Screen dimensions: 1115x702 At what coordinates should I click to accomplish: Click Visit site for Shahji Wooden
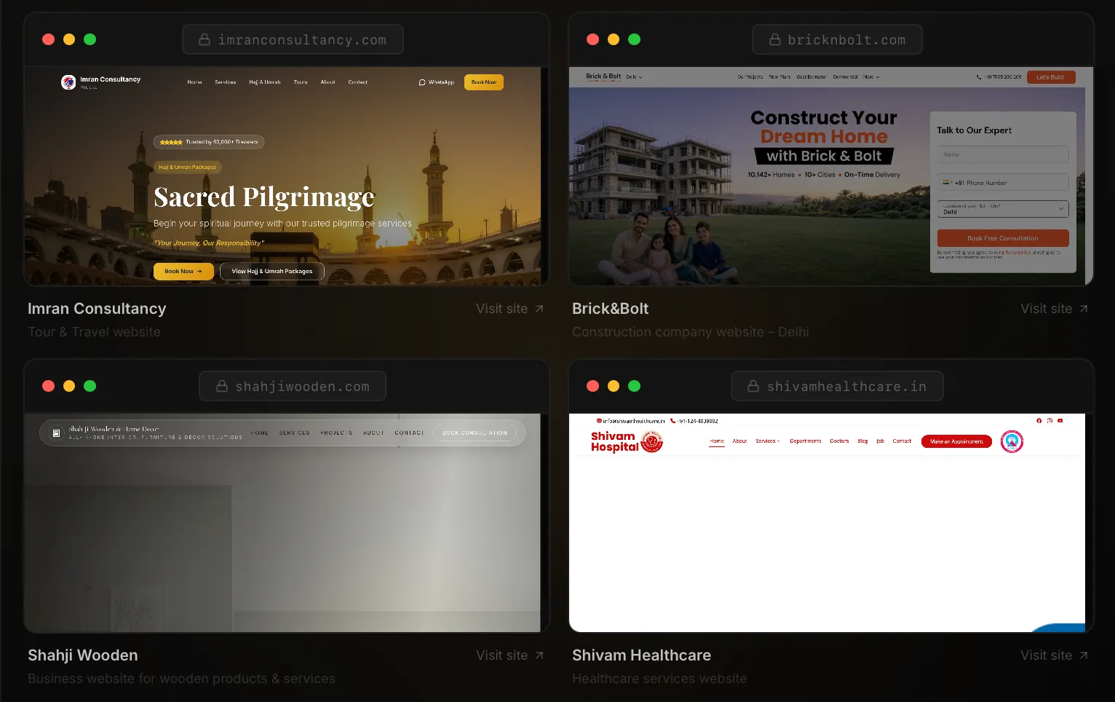pos(510,655)
